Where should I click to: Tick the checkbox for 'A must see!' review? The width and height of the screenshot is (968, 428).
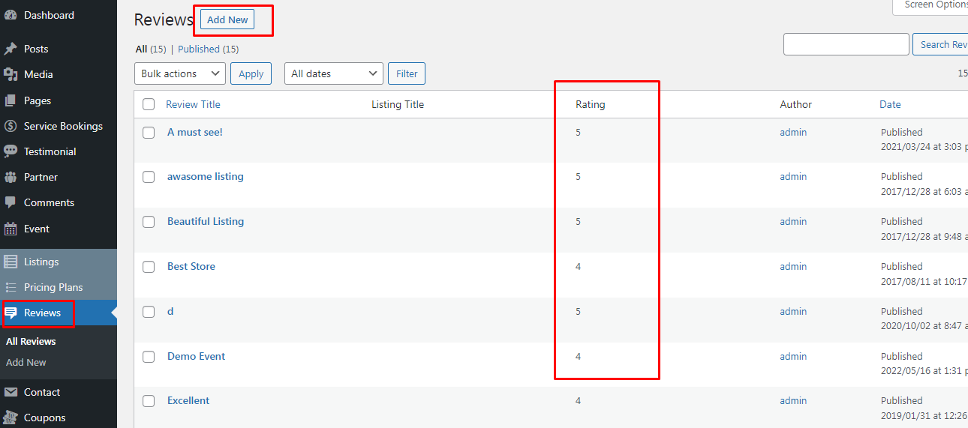[149, 133]
